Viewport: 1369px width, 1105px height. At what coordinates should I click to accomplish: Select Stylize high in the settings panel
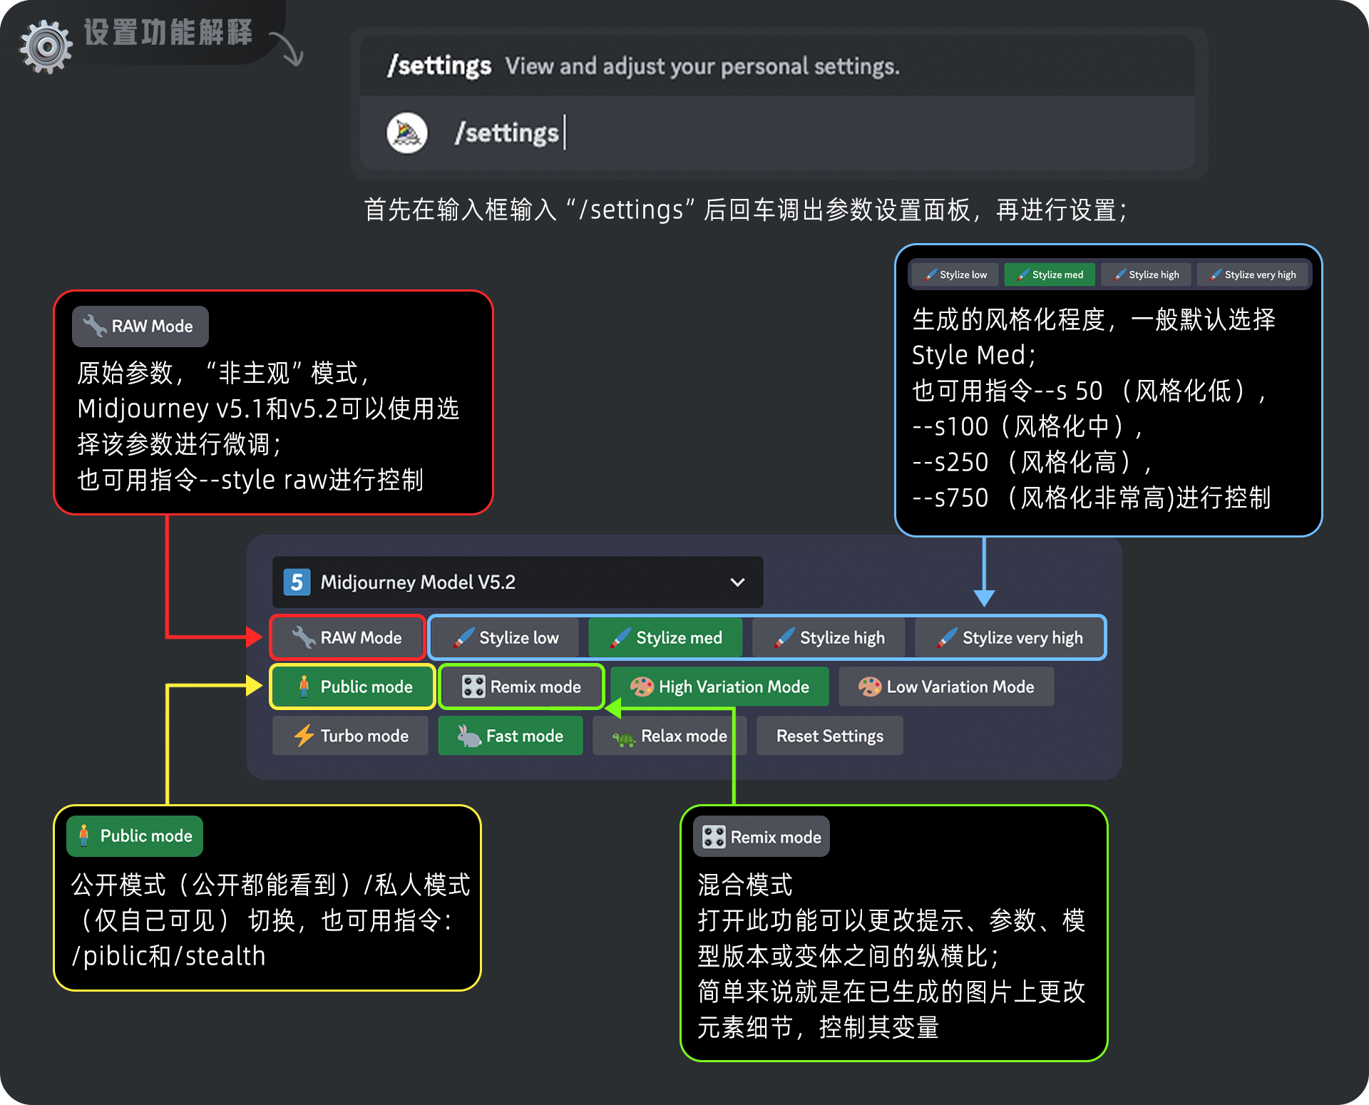pyautogui.click(x=829, y=637)
